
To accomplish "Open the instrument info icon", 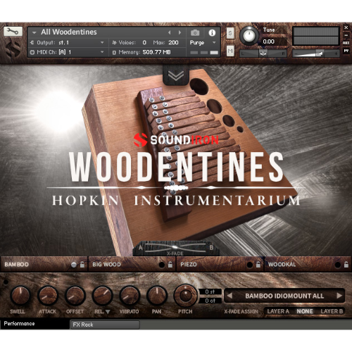I will pyautogui.click(x=212, y=32).
